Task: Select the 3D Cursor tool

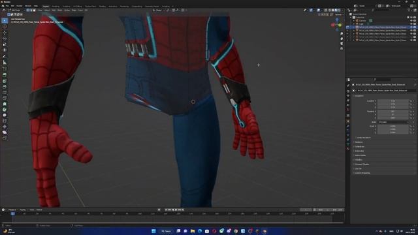Action: [x=5, y=26]
